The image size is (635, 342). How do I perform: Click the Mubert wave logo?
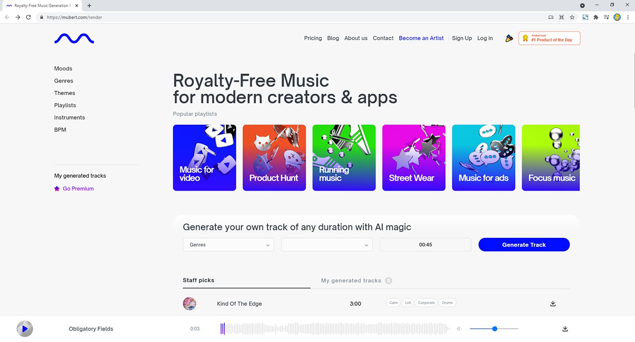74,38
